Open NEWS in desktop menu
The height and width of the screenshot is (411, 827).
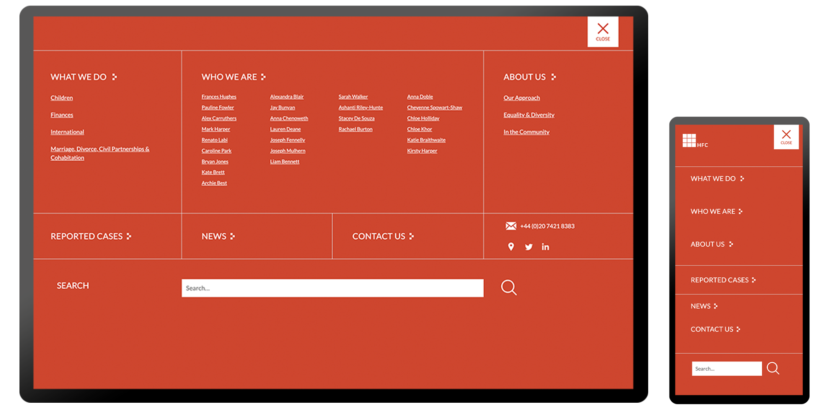(218, 236)
